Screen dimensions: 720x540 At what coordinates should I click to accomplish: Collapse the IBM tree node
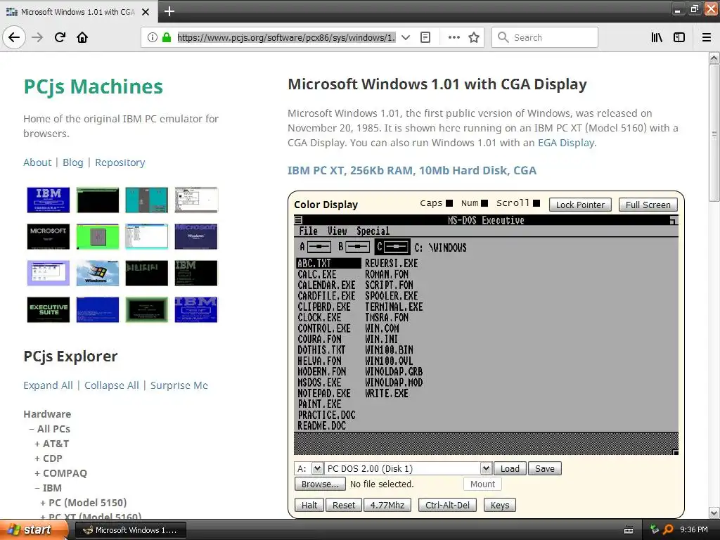[x=37, y=488]
